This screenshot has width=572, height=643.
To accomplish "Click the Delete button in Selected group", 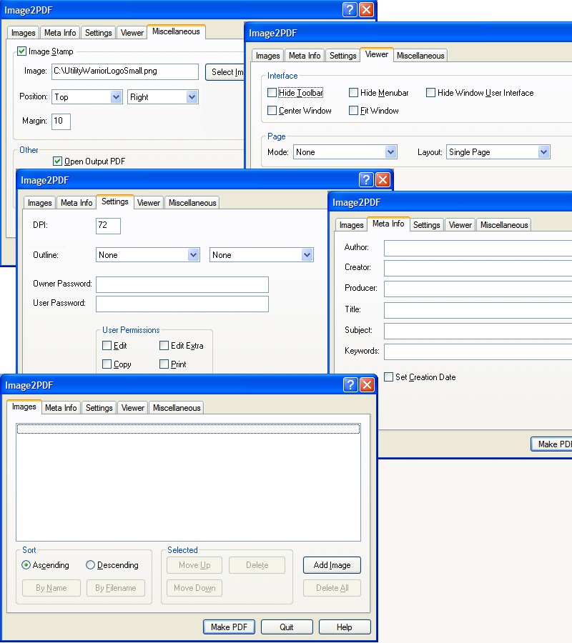I will (257, 565).
